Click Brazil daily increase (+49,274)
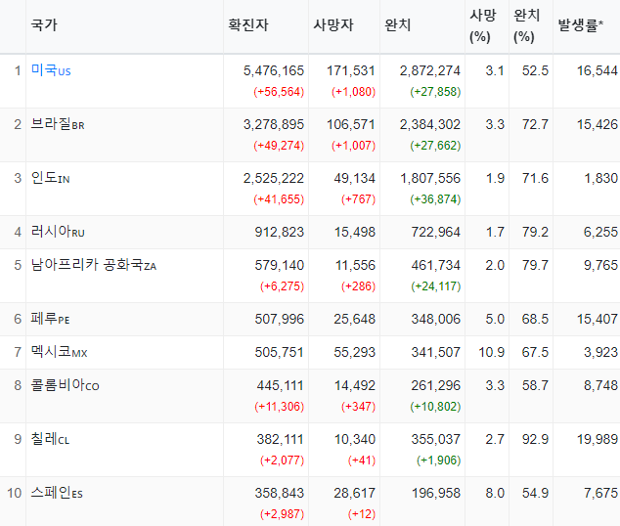This screenshot has width=620, height=526. 279,146
